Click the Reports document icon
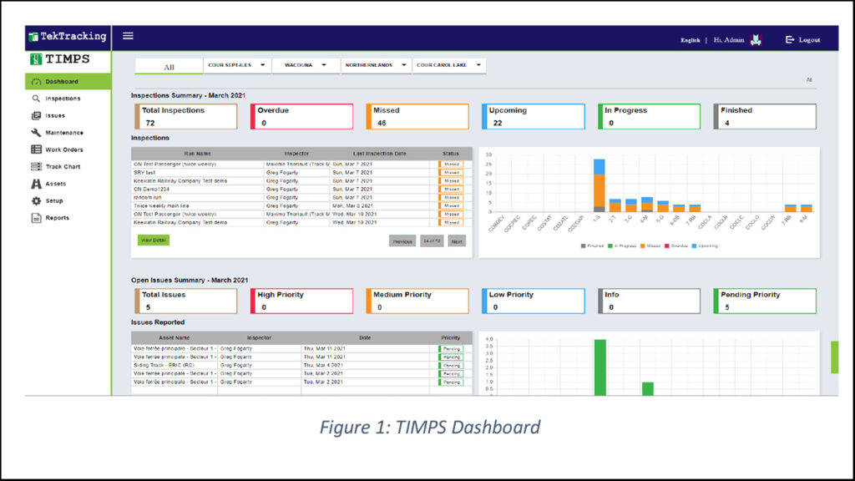855x481 pixels. click(36, 218)
